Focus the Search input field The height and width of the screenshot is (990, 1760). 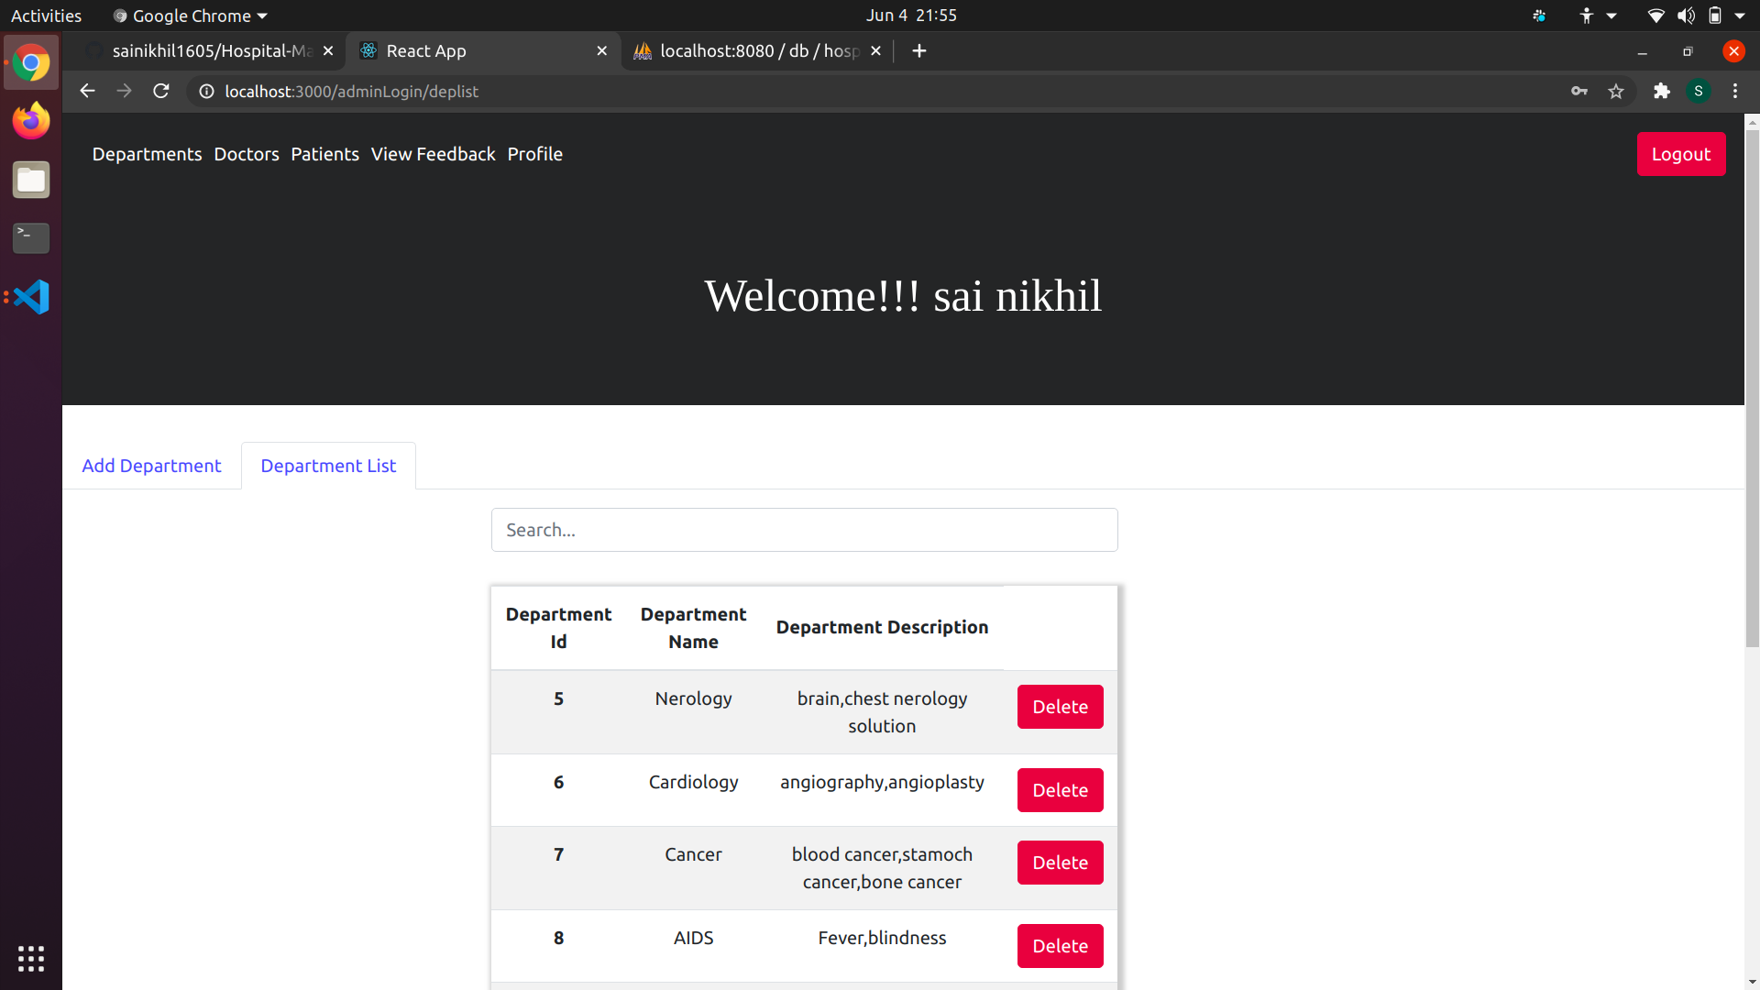click(x=804, y=530)
